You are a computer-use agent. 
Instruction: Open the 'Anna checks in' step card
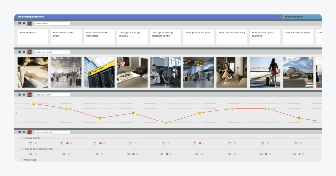pyautogui.click(x=33, y=37)
